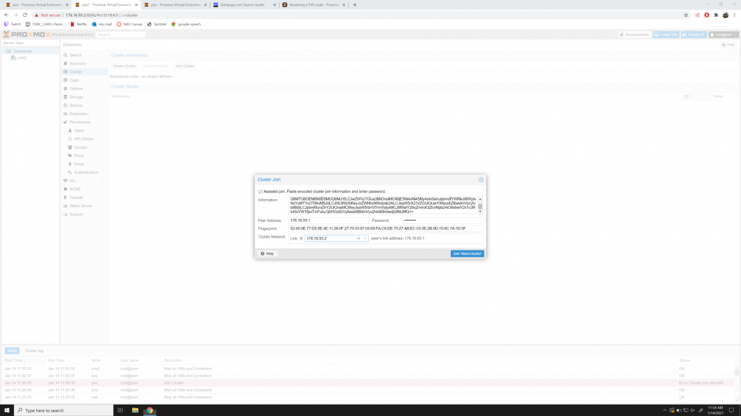The height and width of the screenshot is (416, 741).
Task: Open Help in the Cluster Join dialog
Action: [267, 254]
